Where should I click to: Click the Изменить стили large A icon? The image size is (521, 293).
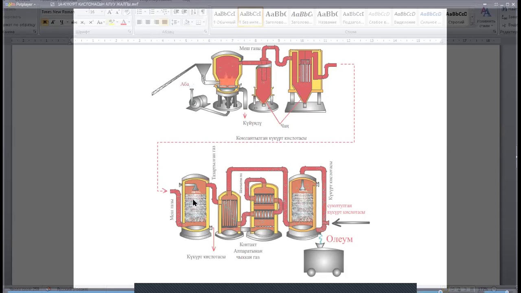tap(486, 12)
